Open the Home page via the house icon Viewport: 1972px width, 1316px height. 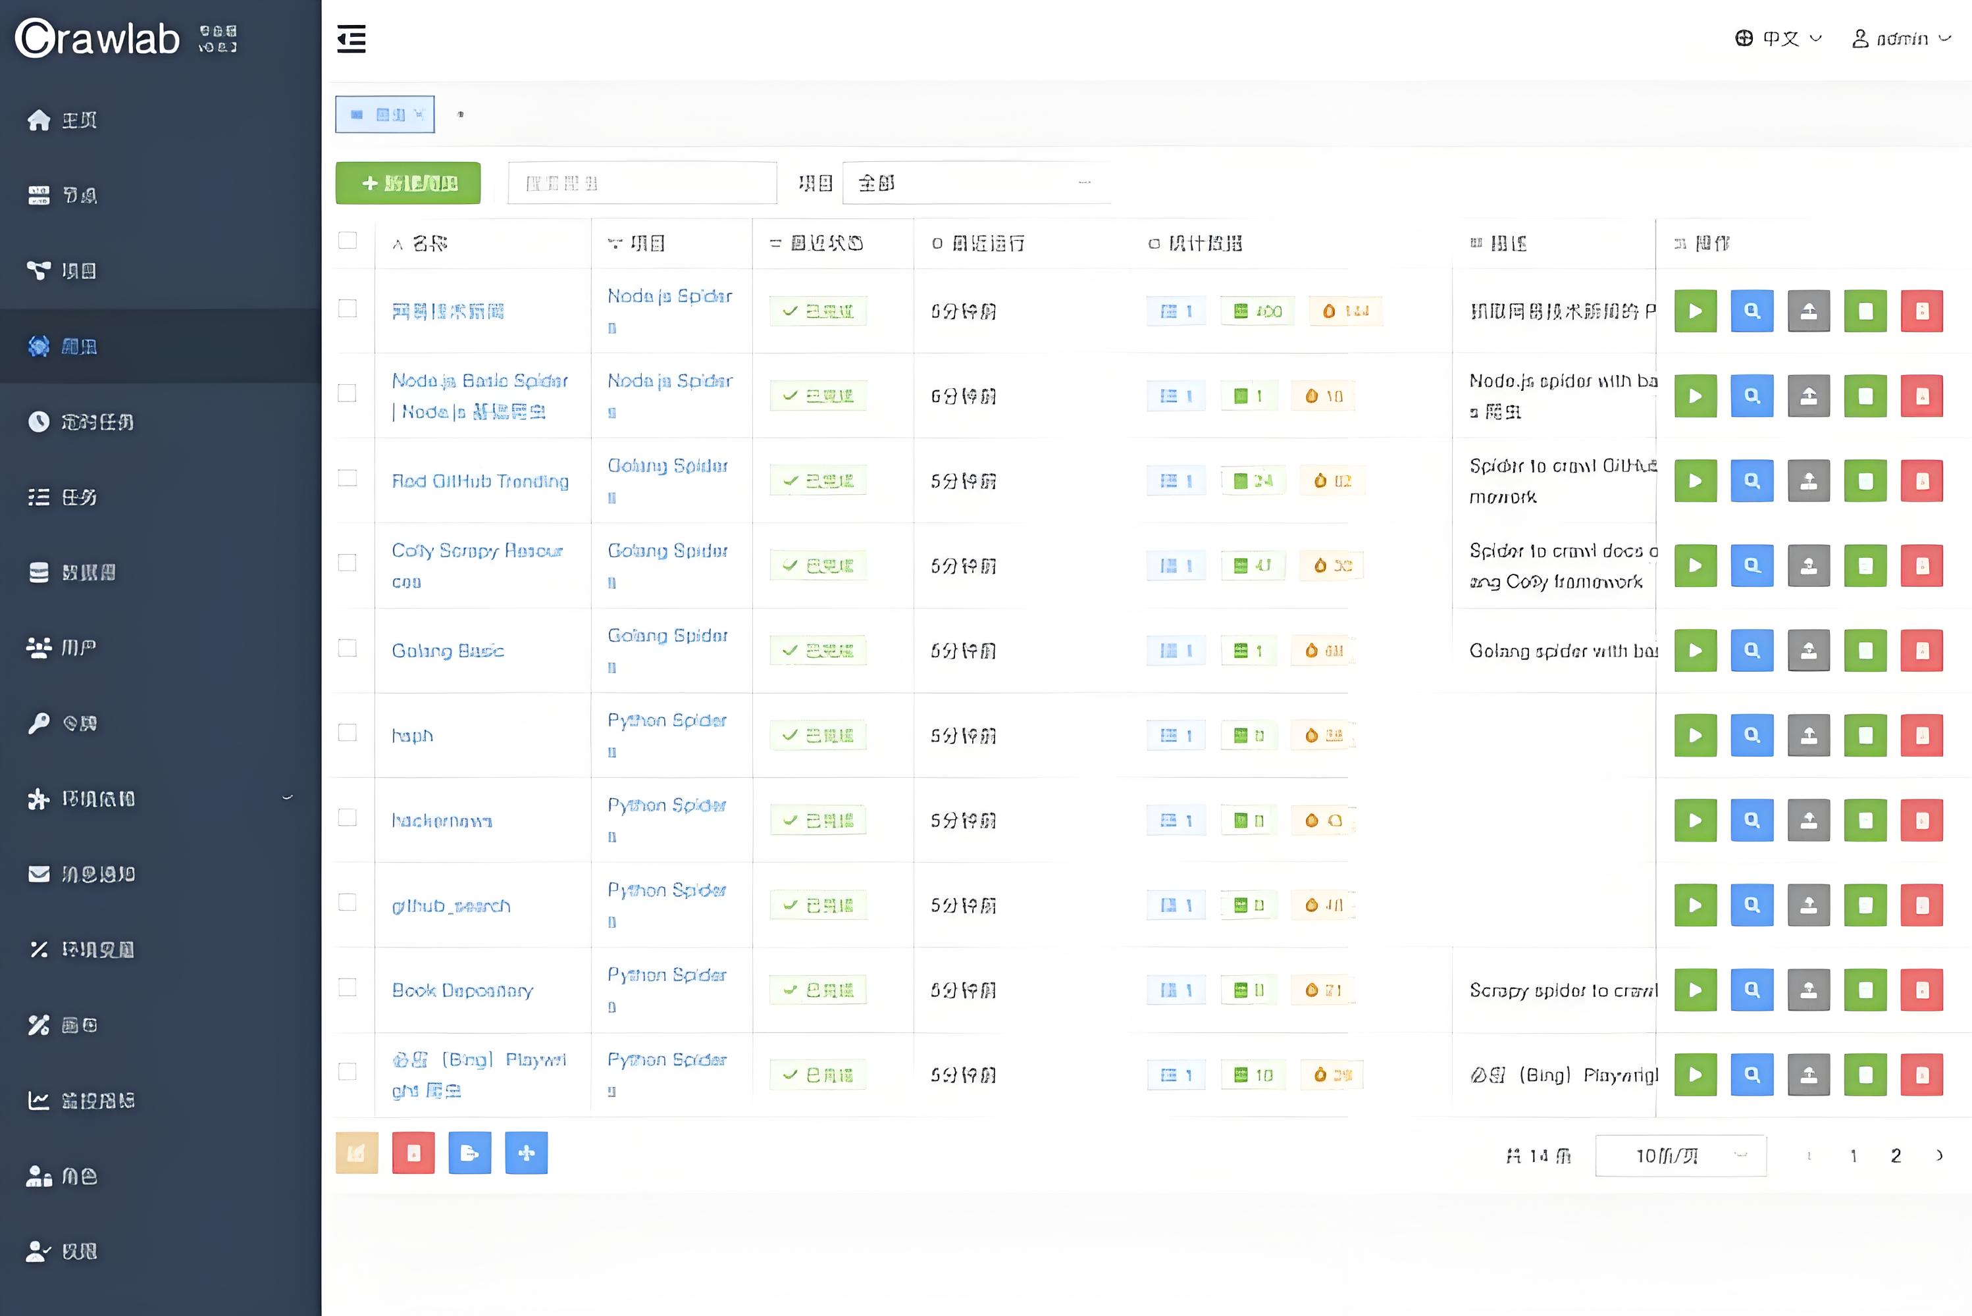[x=39, y=120]
